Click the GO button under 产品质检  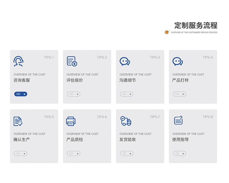point(74,153)
